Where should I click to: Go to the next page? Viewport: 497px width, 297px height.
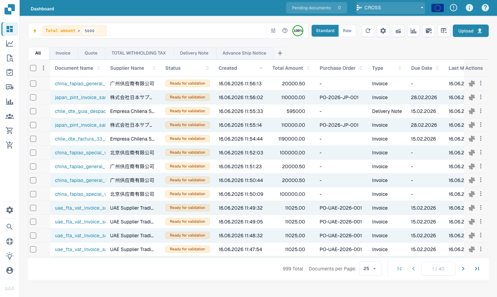point(463,269)
